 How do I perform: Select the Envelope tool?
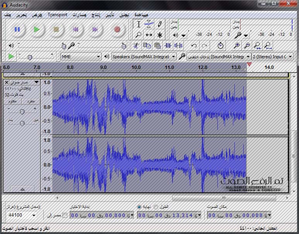pos(149,24)
